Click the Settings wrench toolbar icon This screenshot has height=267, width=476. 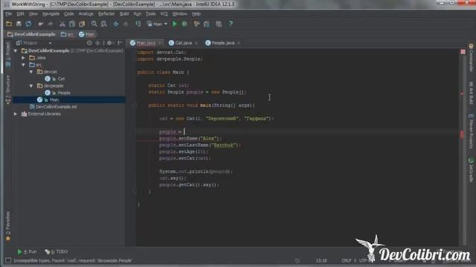pos(196,24)
